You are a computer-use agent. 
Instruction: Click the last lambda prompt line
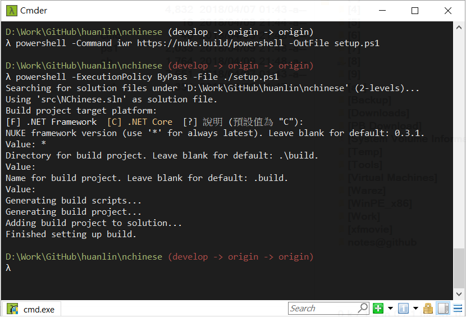(x=8, y=268)
